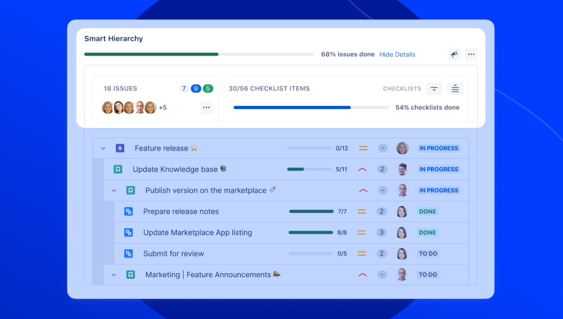This screenshot has width=563, height=319.
Task: Open the 18 Issues card ellipsis menu
Action: pyautogui.click(x=206, y=108)
